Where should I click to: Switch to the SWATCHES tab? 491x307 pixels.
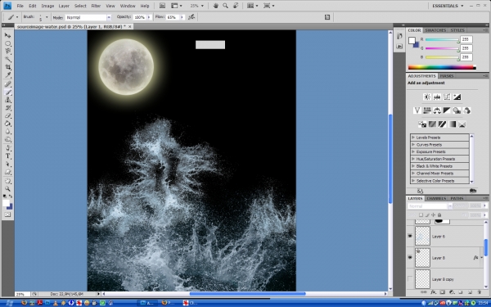click(435, 30)
